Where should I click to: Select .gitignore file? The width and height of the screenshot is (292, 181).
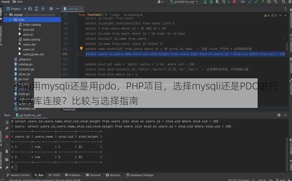pyautogui.click(x=25, y=59)
